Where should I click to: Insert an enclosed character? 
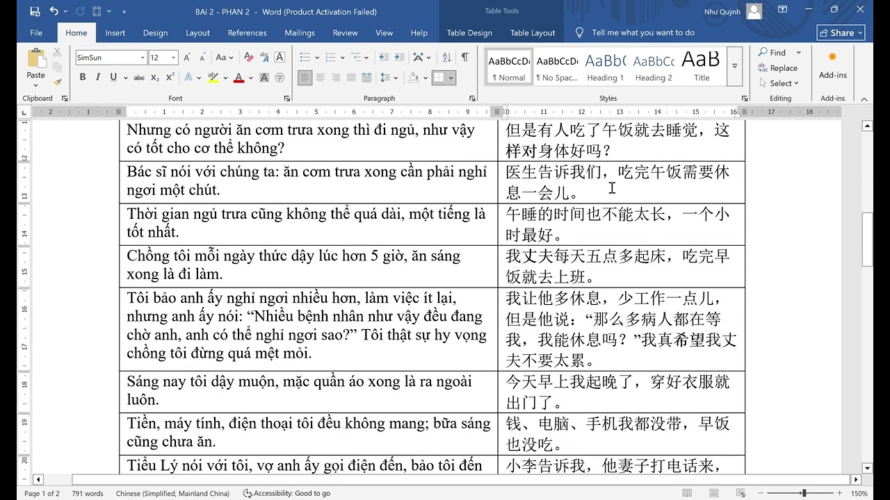[280, 78]
